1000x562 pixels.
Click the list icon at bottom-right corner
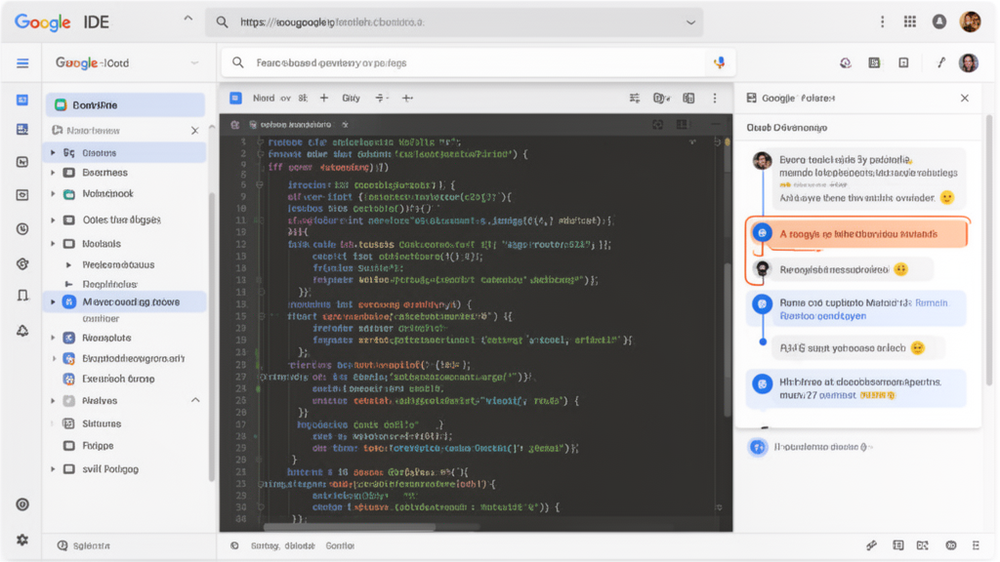[x=976, y=545]
